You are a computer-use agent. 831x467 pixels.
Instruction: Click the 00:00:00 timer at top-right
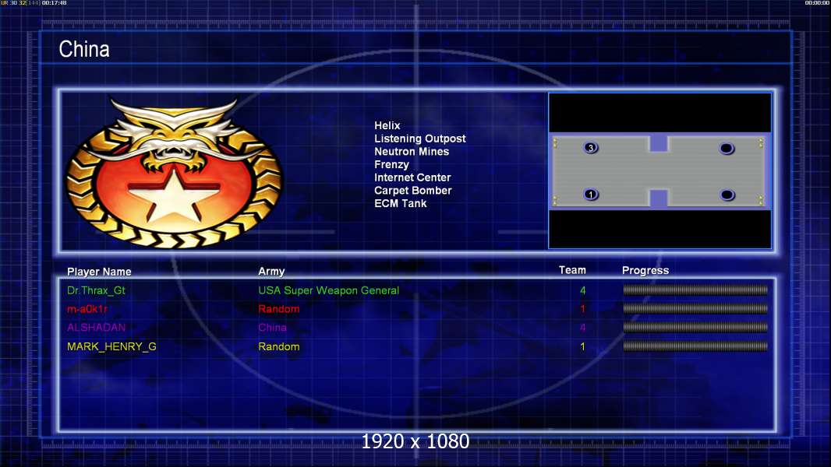(817, 3)
